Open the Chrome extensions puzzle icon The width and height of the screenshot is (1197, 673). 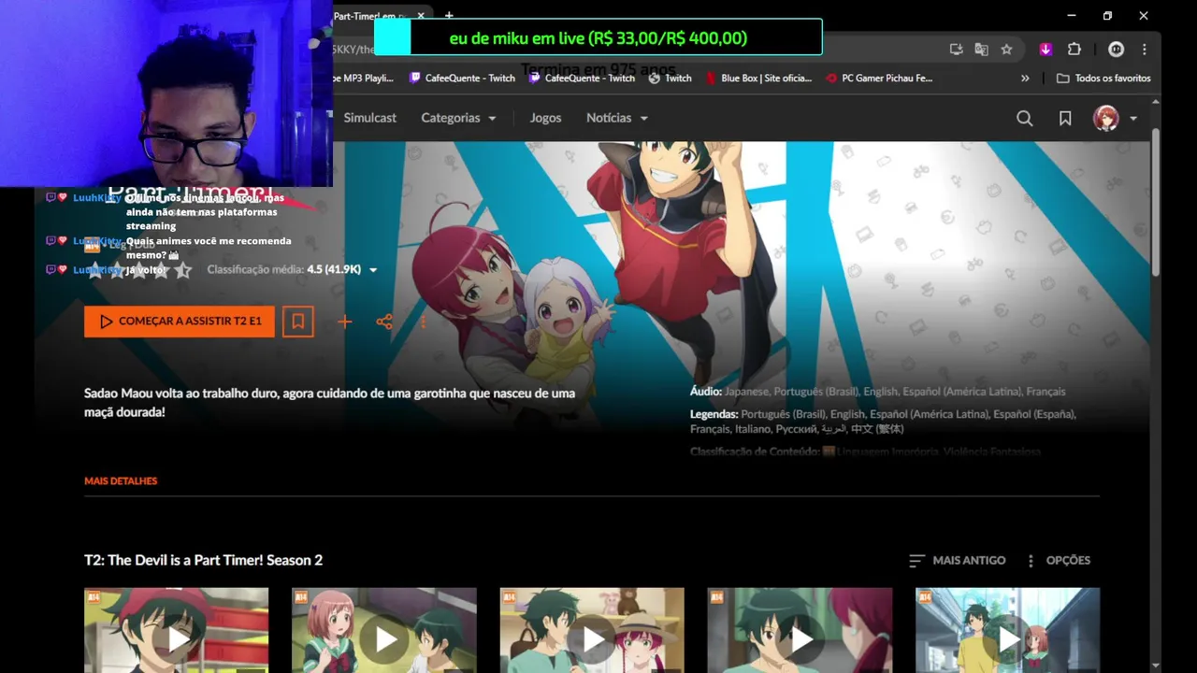(x=1074, y=50)
